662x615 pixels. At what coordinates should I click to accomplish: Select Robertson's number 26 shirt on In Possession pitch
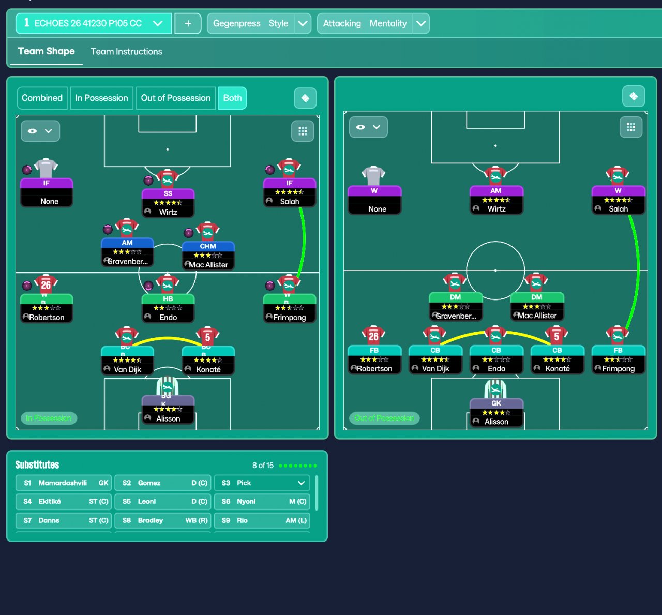(x=46, y=284)
